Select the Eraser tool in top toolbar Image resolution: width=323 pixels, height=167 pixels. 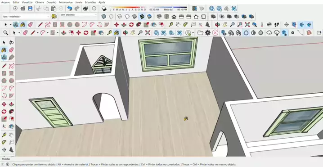coord(30,25)
